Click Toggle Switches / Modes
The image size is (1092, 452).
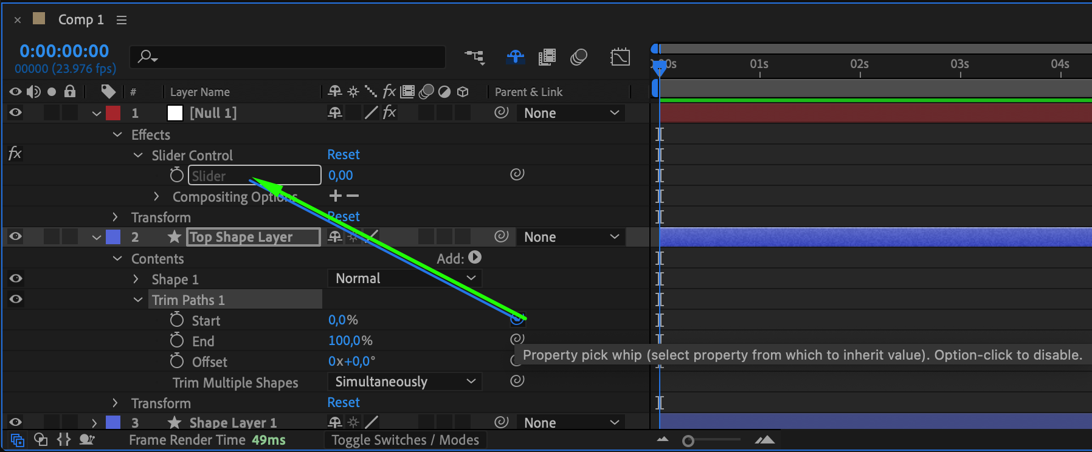coord(405,440)
